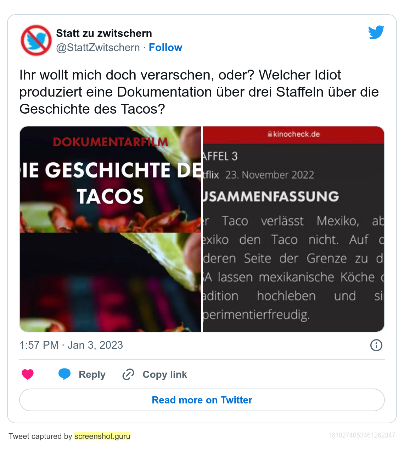Open the Statt zu zwitschern profile avatar
Screen dimensions: 404x456
[36, 40]
